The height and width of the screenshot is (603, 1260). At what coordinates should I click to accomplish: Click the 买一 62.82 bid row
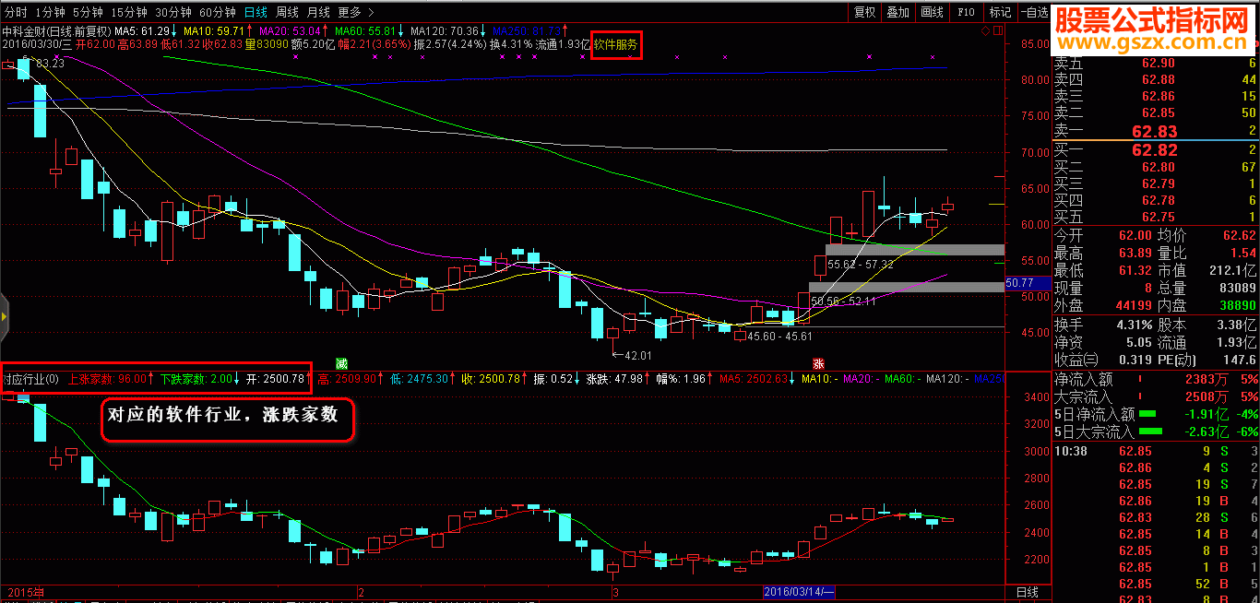pyautogui.click(x=1156, y=150)
